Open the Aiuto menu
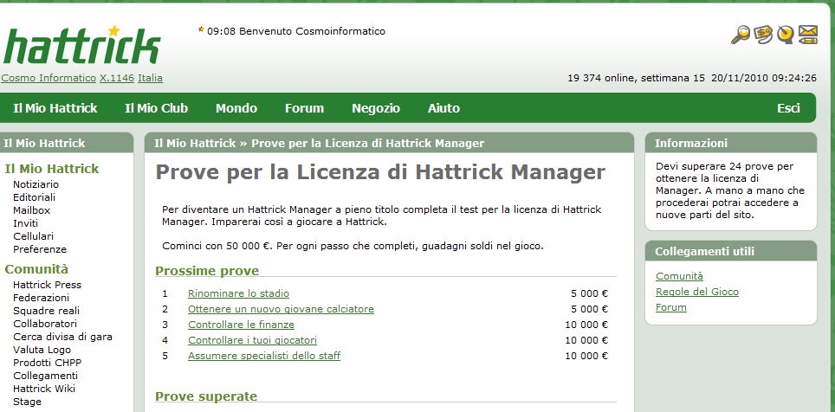 pyautogui.click(x=443, y=108)
